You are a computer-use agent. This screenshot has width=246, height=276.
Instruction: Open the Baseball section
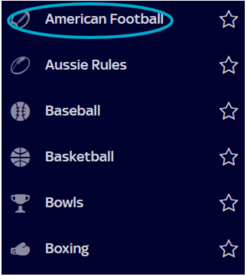pyautogui.click(x=73, y=111)
